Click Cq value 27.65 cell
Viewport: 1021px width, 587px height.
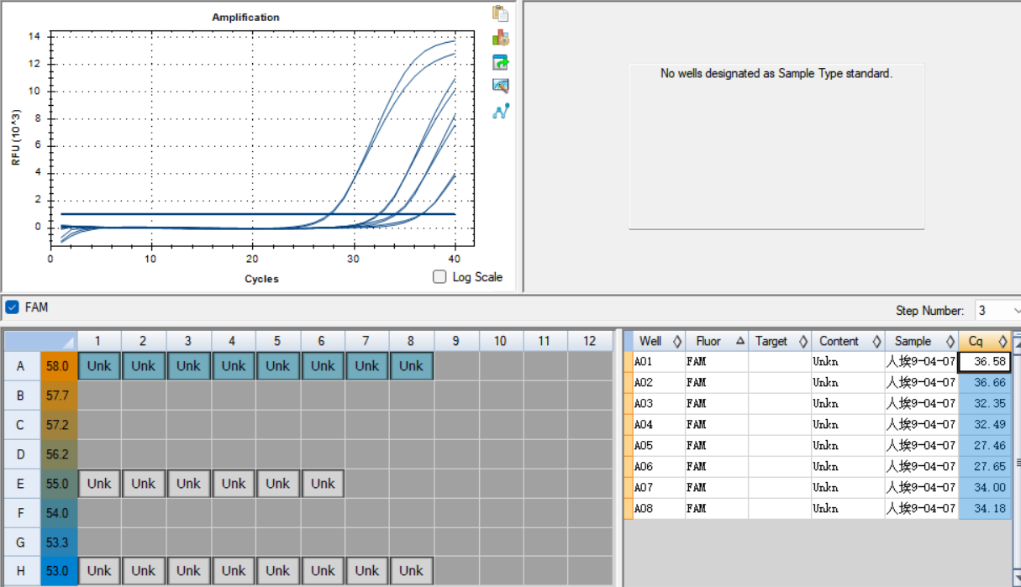[x=985, y=467]
